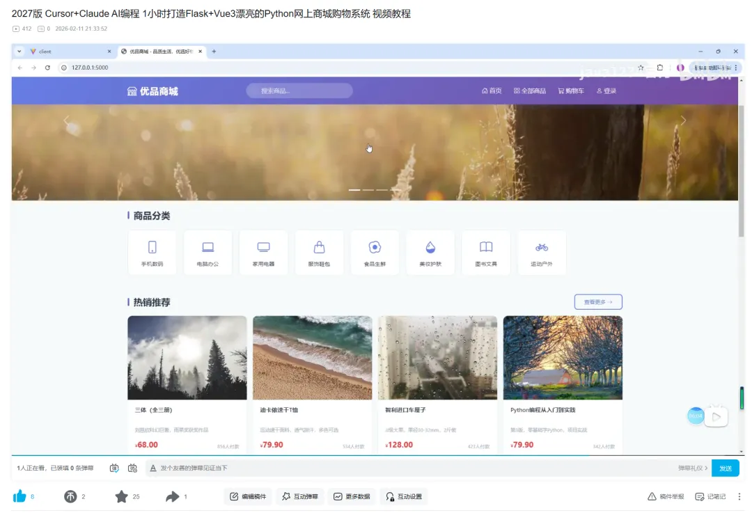The image size is (752, 513).
Task: Click the 发送 send button
Action: coord(725,468)
